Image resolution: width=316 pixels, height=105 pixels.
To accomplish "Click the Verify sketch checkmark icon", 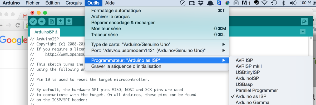I will (x=33, y=21).
